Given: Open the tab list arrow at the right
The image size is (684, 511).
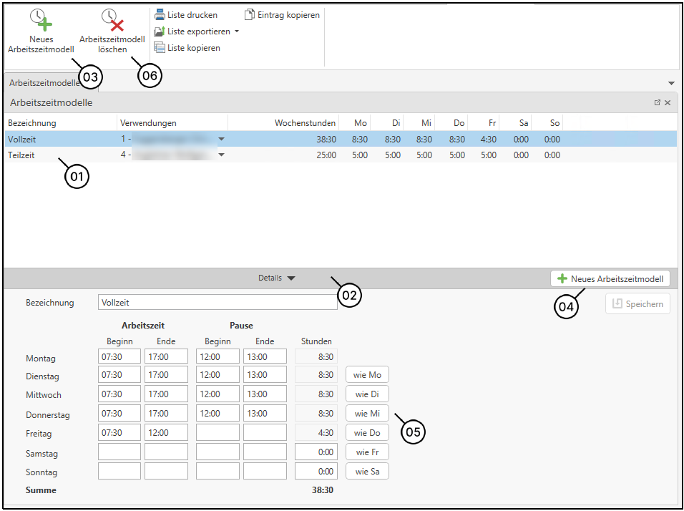Looking at the screenshot, I should coord(671,84).
